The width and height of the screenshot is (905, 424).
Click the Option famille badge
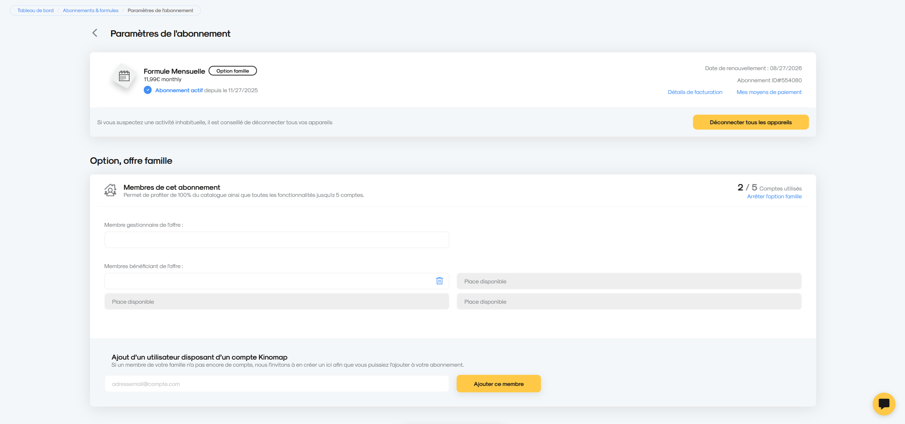[x=233, y=71]
